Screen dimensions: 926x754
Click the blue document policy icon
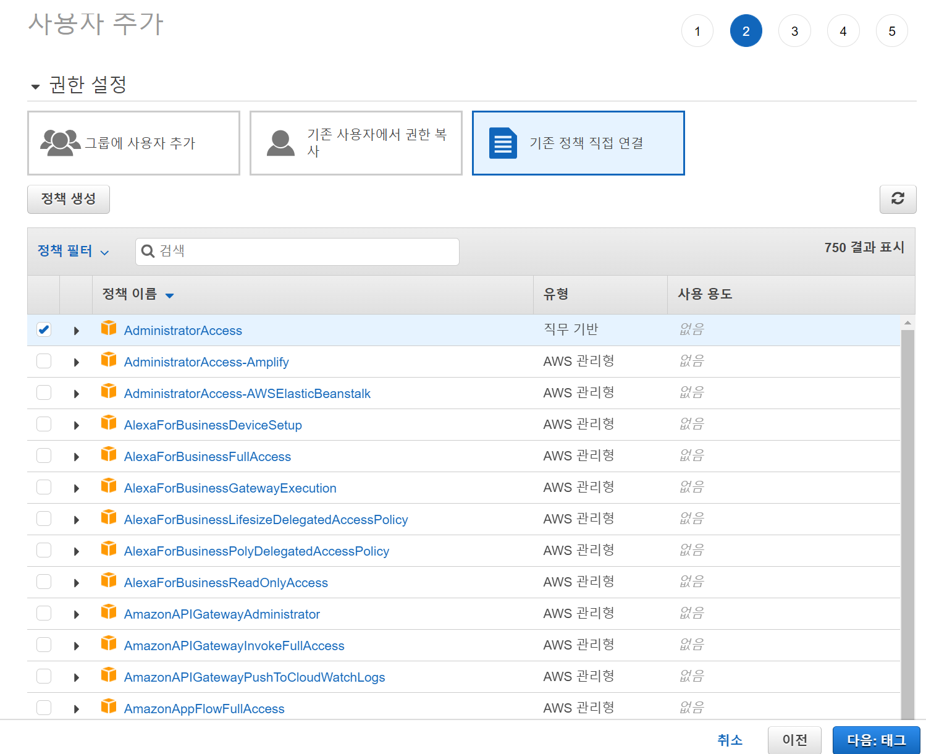pyautogui.click(x=503, y=143)
